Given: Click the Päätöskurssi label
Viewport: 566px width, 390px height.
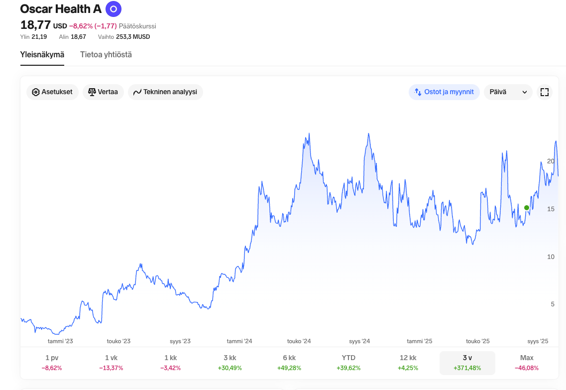Looking at the screenshot, I should pyautogui.click(x=137, y=26).
